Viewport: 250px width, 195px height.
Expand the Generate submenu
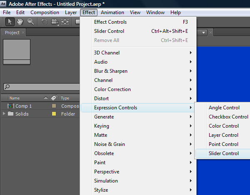[x=138, y=117]
